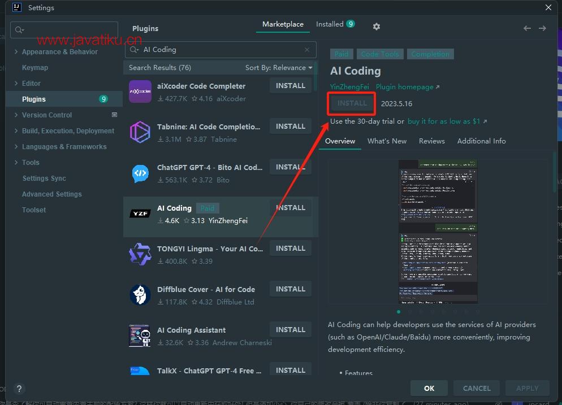This screenshot has width=562, height=405.
Task: Expand Version Control settings
Action: (x=16, y=115)
